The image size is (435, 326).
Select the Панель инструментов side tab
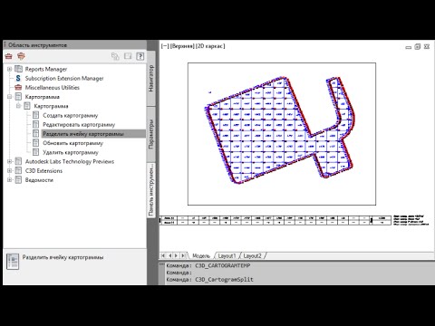click(x=151, y=191)
